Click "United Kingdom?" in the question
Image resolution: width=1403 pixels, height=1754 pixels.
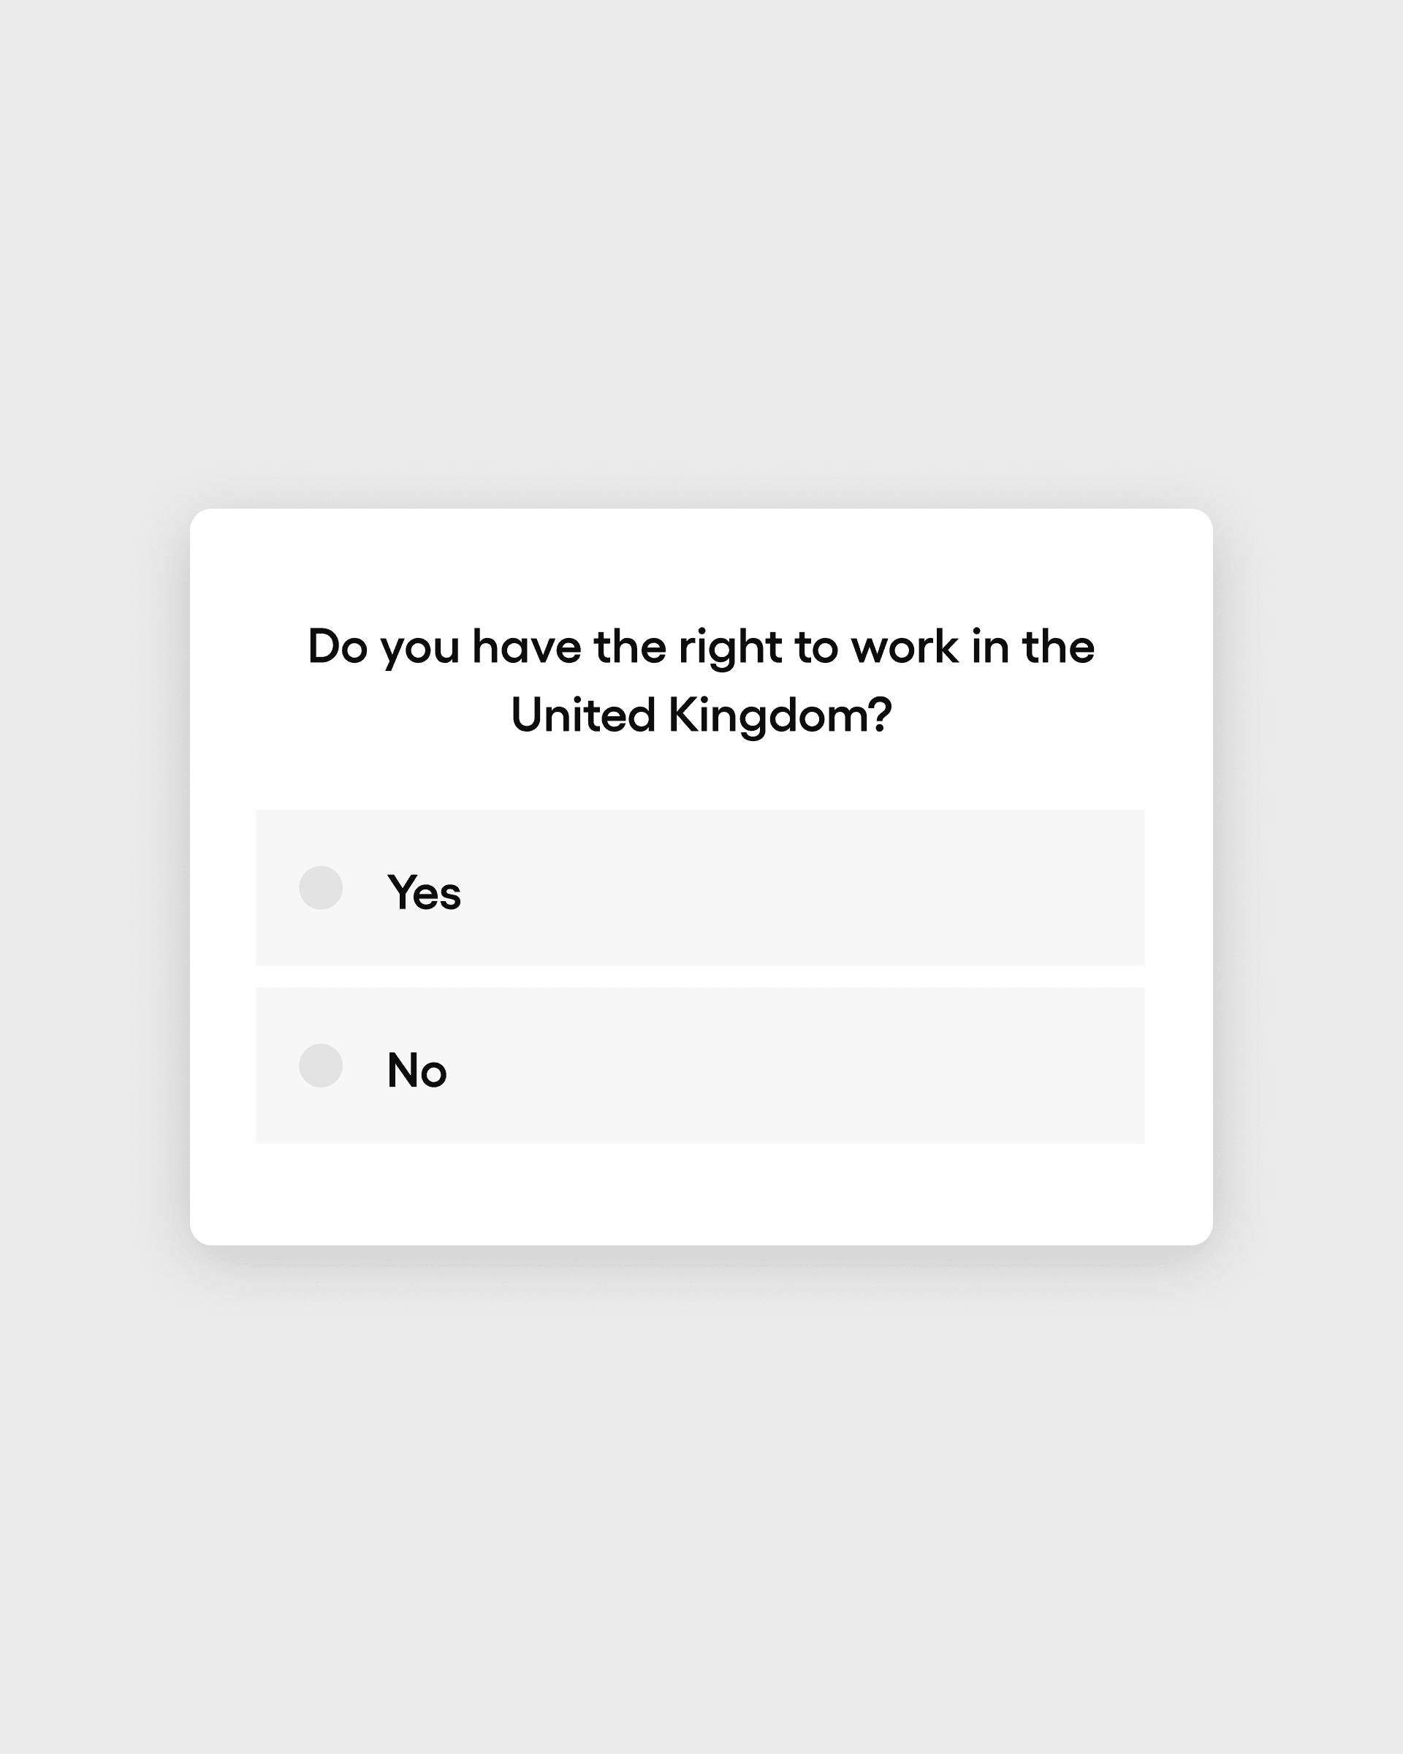click(x=701, y=716)
